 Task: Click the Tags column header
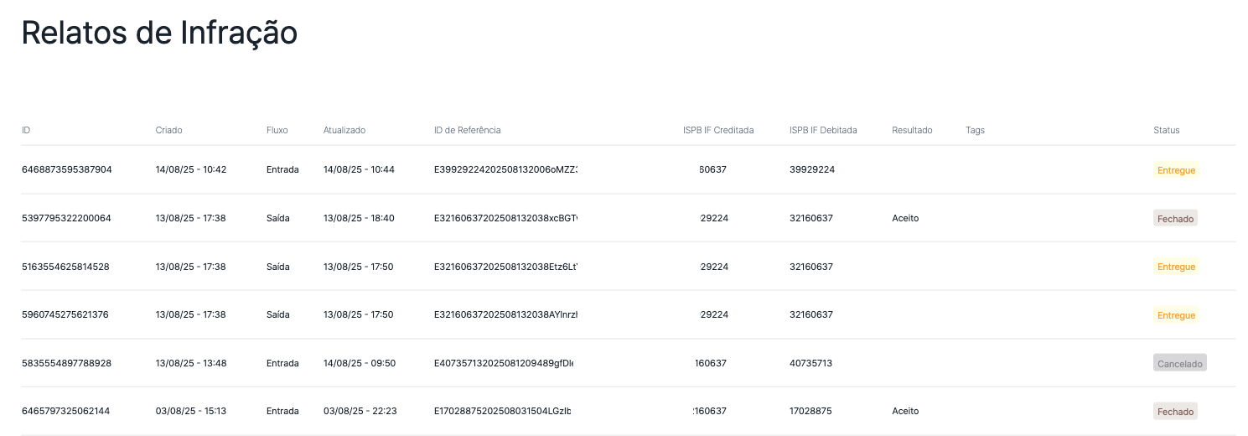(x=975, y=130)
